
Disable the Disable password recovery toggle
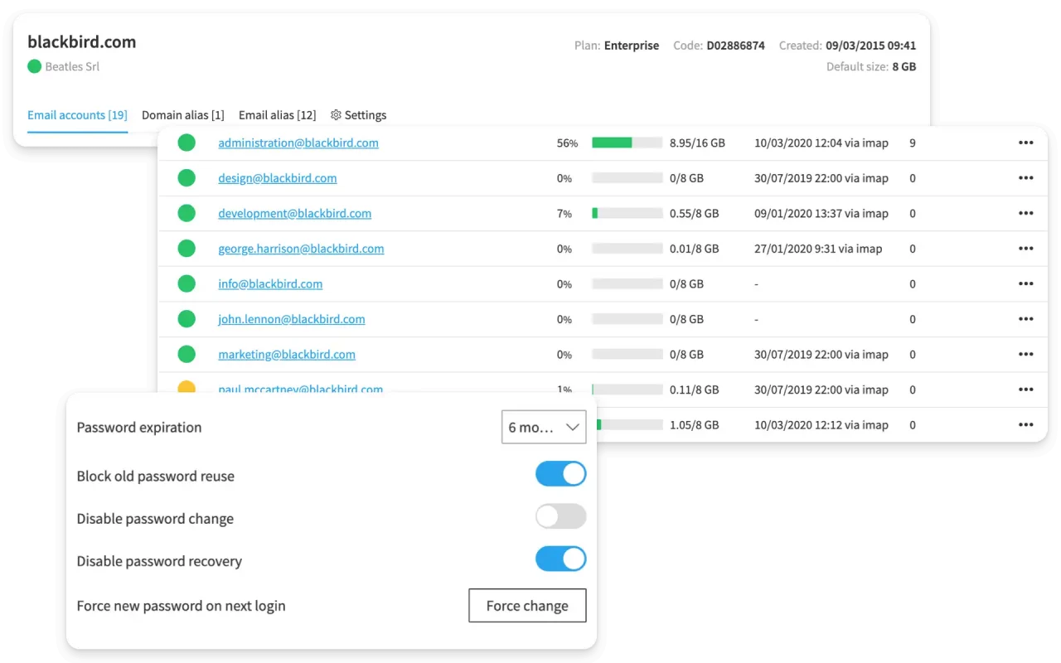click(x=560, y=559)
